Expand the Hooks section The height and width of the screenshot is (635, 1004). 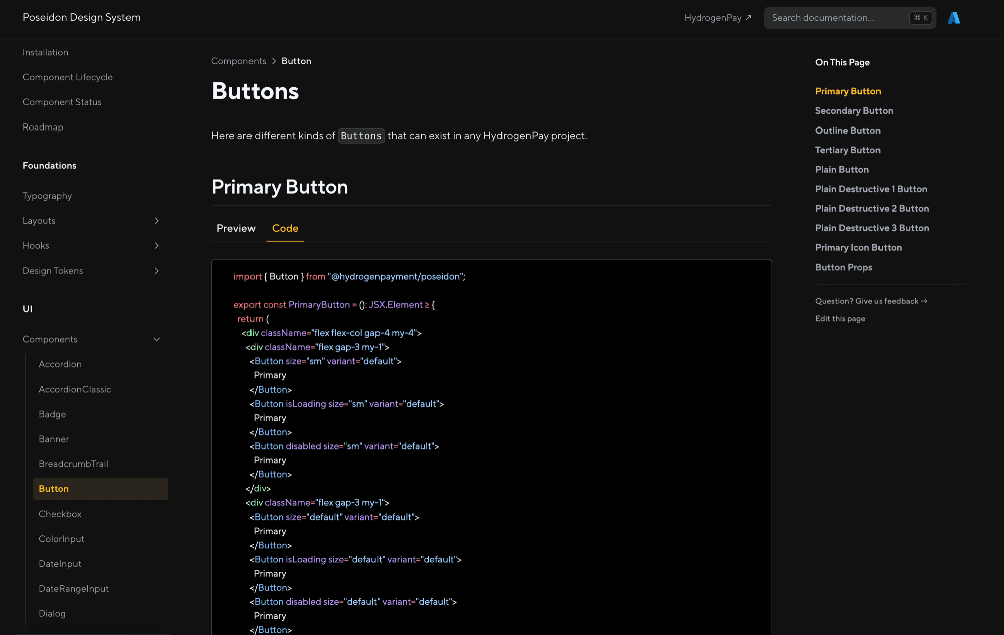pos(157,246)
